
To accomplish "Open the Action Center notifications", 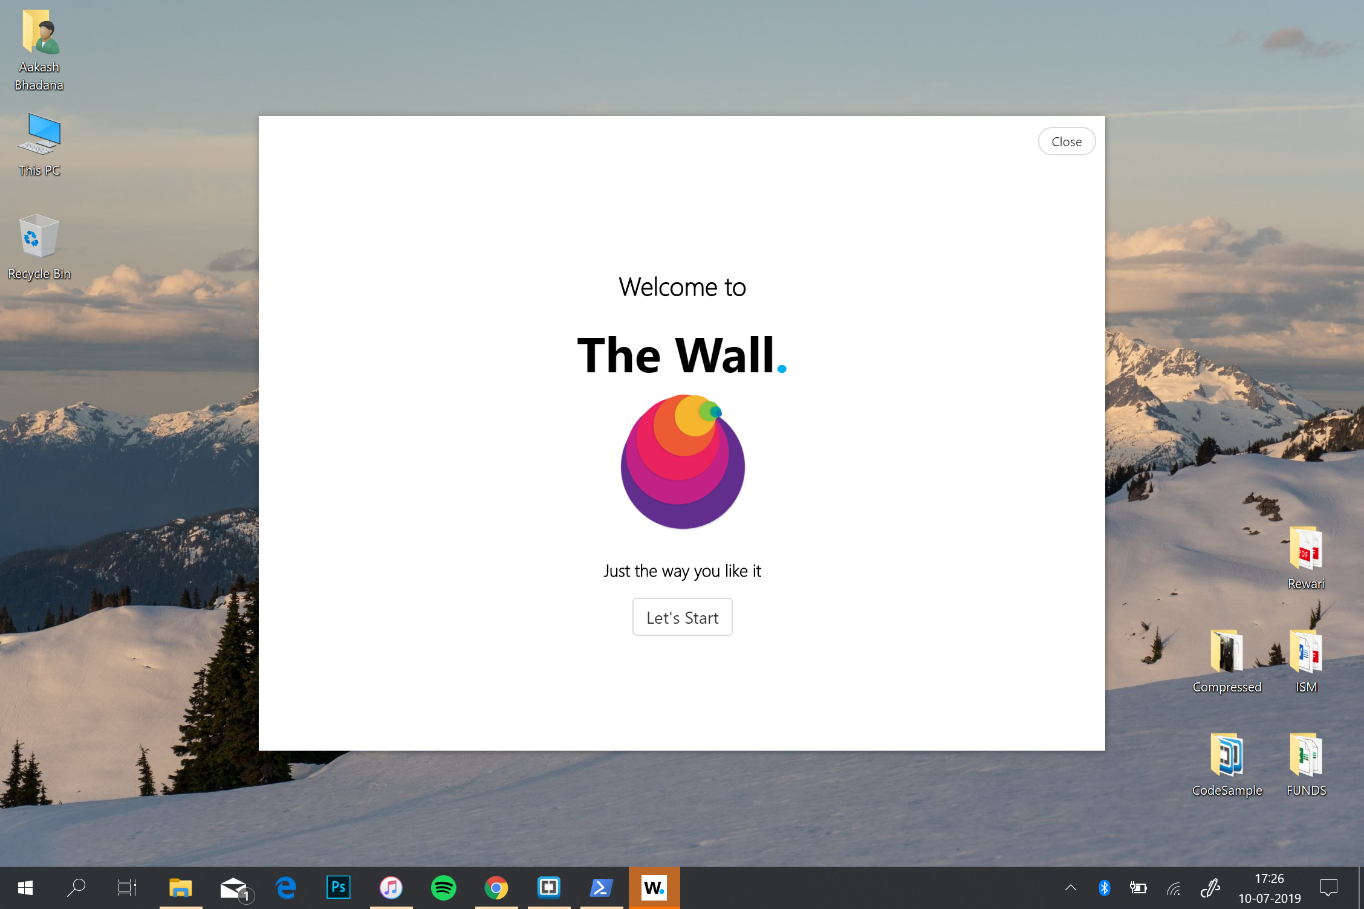I will (x=1328, y=887).
